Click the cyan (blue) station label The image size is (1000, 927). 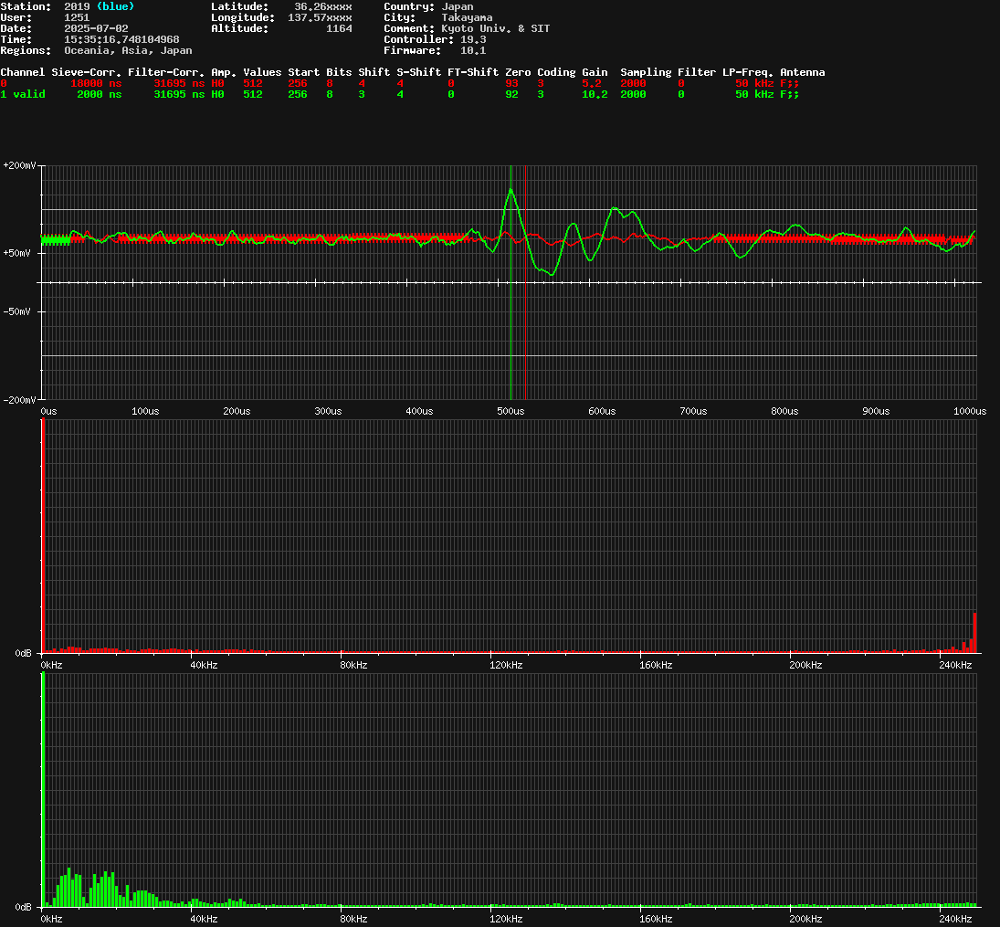pyautogui.click(x=115, y=6)
